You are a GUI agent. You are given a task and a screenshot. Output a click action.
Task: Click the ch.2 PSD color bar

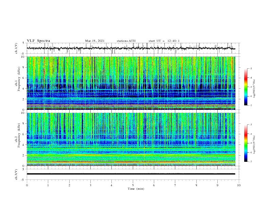click(246, 143)
